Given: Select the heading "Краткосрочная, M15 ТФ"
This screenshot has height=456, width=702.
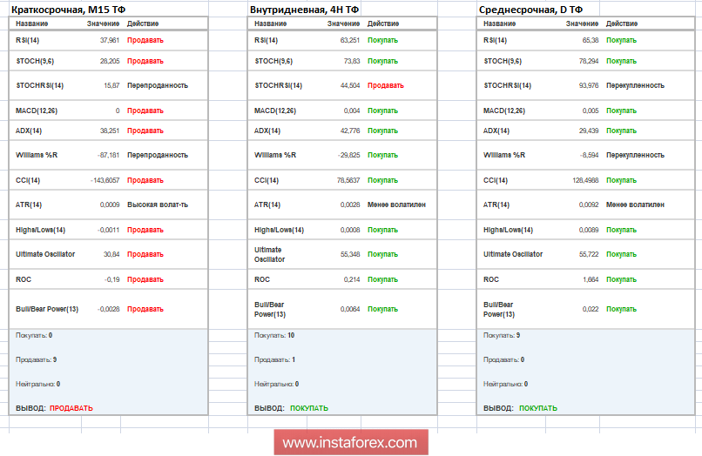Looking at the screenshot, I should coord(68,10).
